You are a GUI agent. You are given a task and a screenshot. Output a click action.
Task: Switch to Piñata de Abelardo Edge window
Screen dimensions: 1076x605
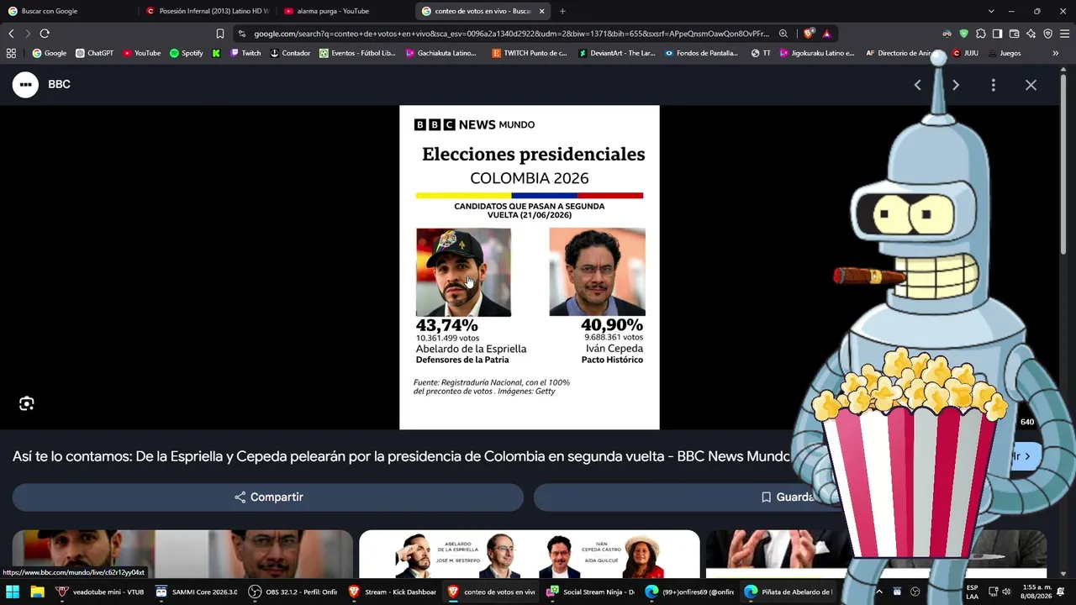point(789,592)
